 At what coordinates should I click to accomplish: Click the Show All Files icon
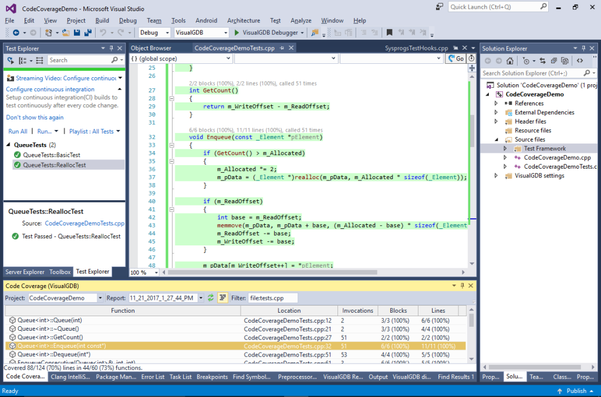click(x=565, y=61)
